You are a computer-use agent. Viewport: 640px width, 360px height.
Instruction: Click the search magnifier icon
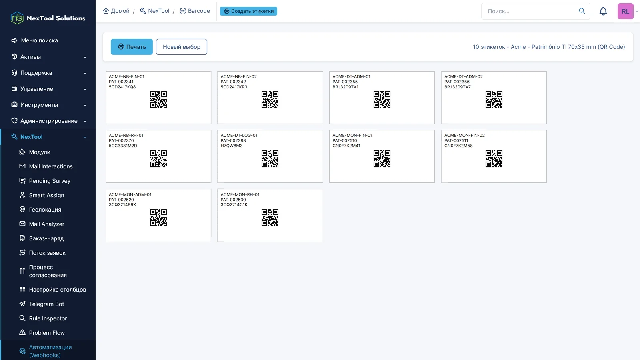582,11
